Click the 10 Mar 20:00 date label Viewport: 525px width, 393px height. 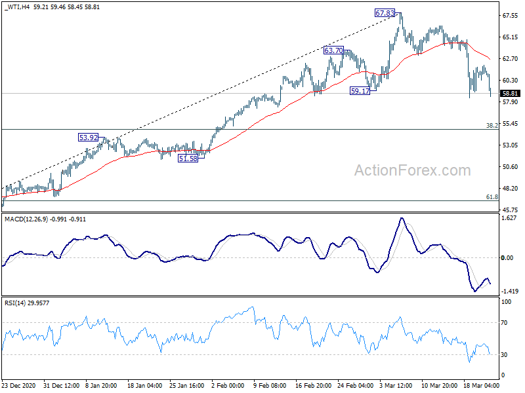439,385
